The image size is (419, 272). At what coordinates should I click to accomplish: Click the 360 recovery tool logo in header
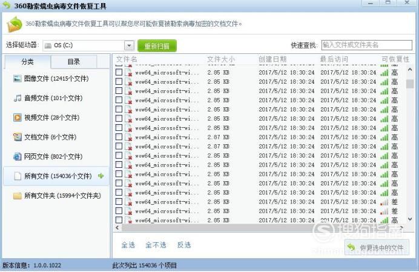pos(15,25)
